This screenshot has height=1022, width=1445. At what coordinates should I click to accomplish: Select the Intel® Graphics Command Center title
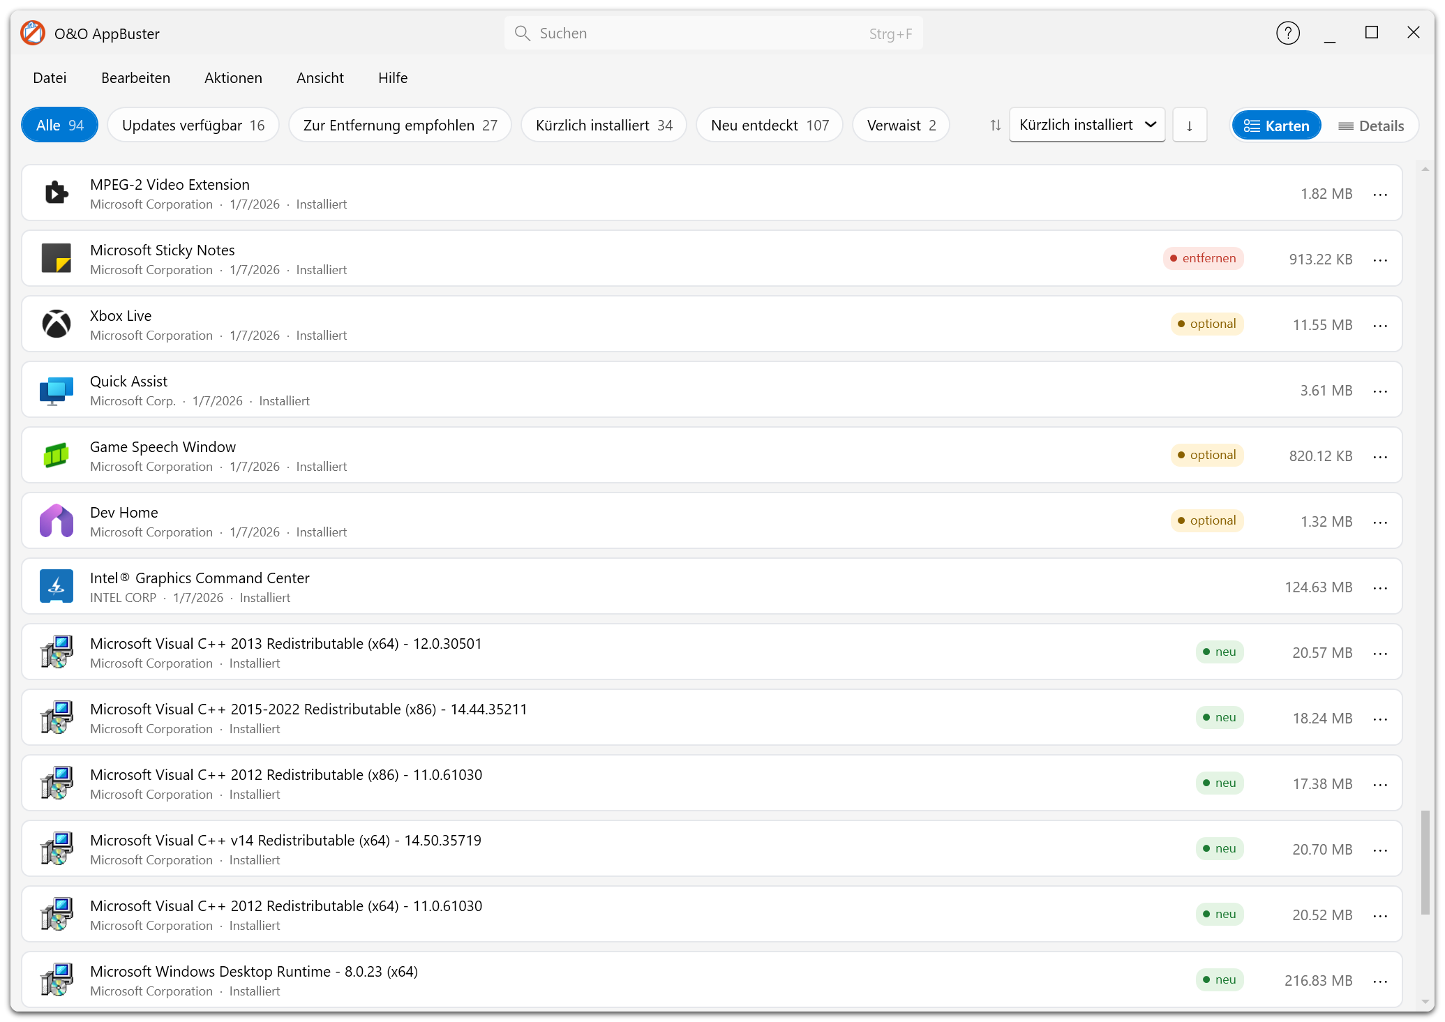point(200,578)
